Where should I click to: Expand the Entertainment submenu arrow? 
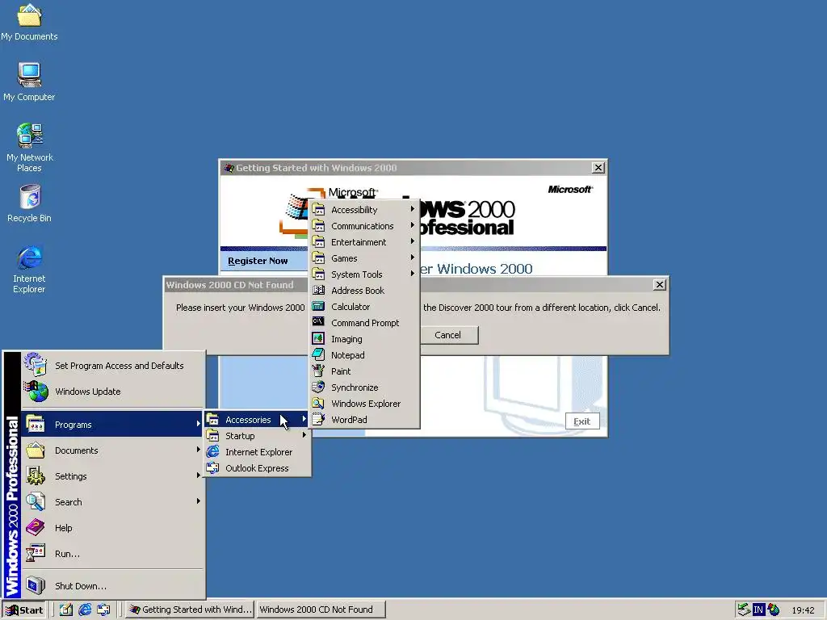coord(413,241)
